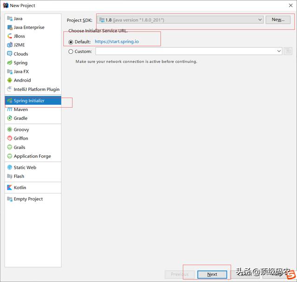Click the Gradle icon
297x282 pixels.
click(x=10, y=118)
